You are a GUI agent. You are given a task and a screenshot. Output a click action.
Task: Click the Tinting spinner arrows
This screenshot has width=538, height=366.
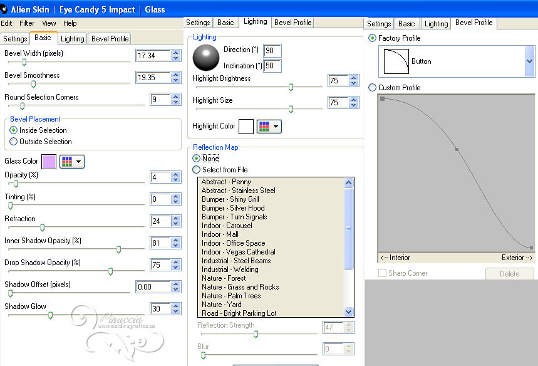tap(175, 199)
